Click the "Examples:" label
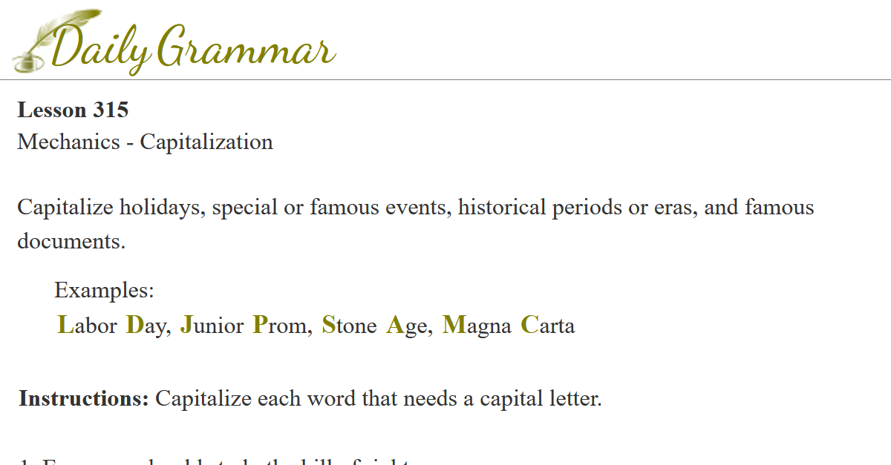The height and width of the screenshot is (465, 891). [x=104, y=290]
